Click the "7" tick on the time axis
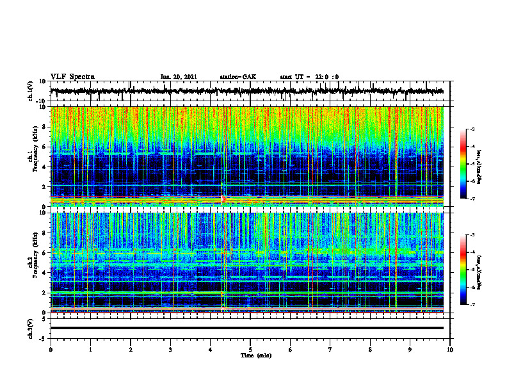Screen dimensions: 507x392 (330, 350)
